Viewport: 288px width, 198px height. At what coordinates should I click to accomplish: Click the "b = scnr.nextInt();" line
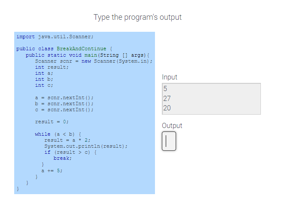[64, 104]
